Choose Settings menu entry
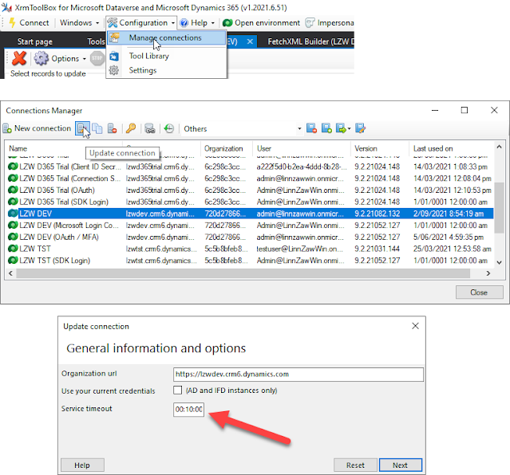 tap(166, 70)
